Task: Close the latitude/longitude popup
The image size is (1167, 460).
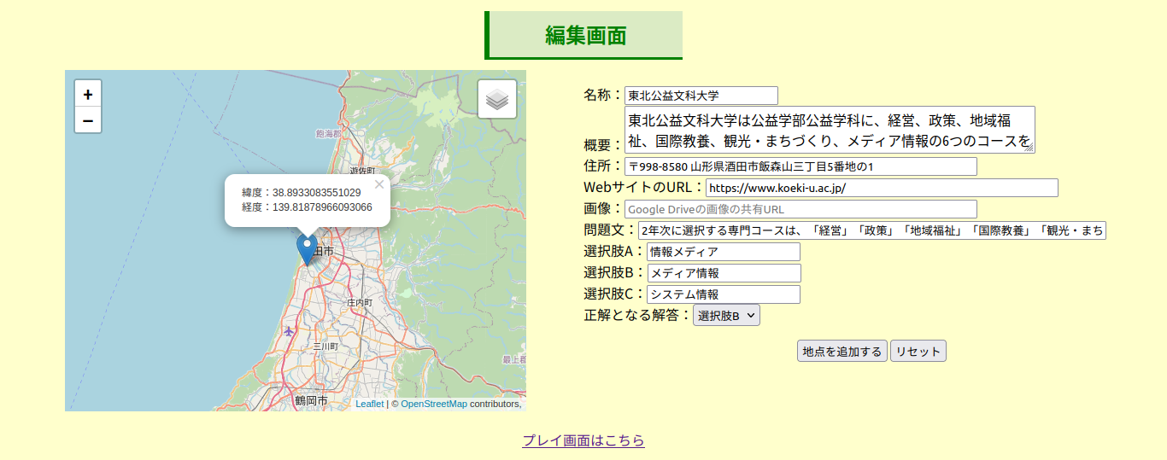Action: [379, 184]
